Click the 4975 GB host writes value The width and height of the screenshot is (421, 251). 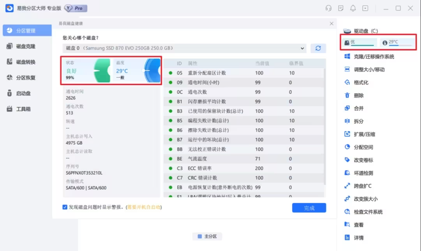point(74,143)
